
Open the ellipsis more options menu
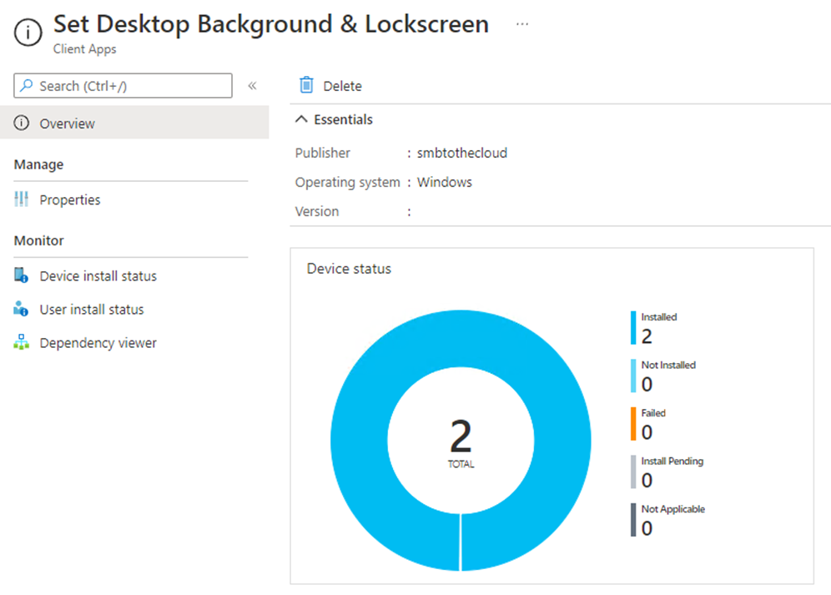(x=522, y=24)
